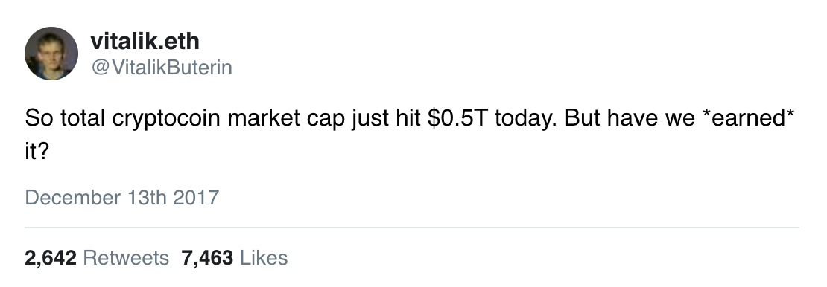Click the 2,642 retweet count number
Image resolution: width=827 pixels, height=287 pixels.
(x=51, y=257)
